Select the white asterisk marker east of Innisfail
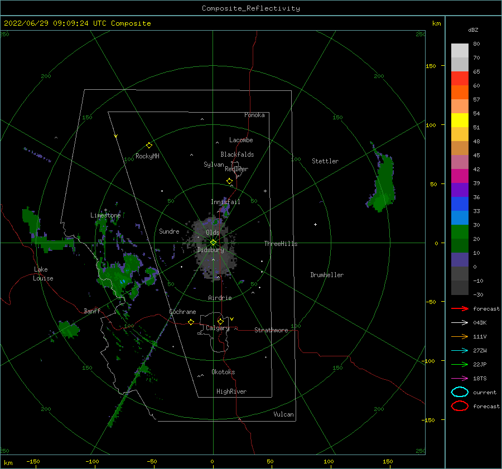 tap(265, 191)
